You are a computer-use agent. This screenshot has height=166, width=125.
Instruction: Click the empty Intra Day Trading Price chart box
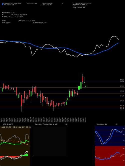50,141
